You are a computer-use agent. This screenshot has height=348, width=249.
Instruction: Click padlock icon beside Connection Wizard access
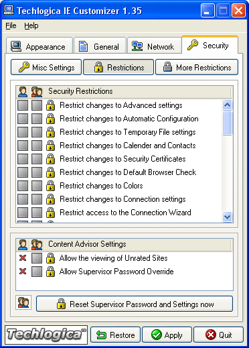point(50,213)
